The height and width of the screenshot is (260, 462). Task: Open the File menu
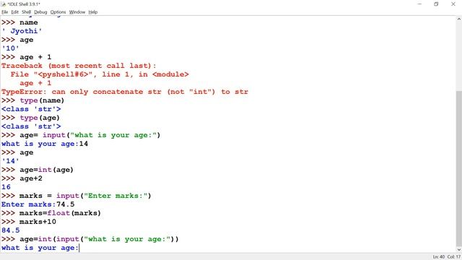5,12
